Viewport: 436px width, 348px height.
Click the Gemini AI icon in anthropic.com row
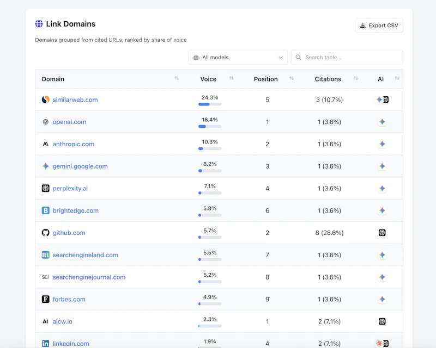click(x=383, y=144)
